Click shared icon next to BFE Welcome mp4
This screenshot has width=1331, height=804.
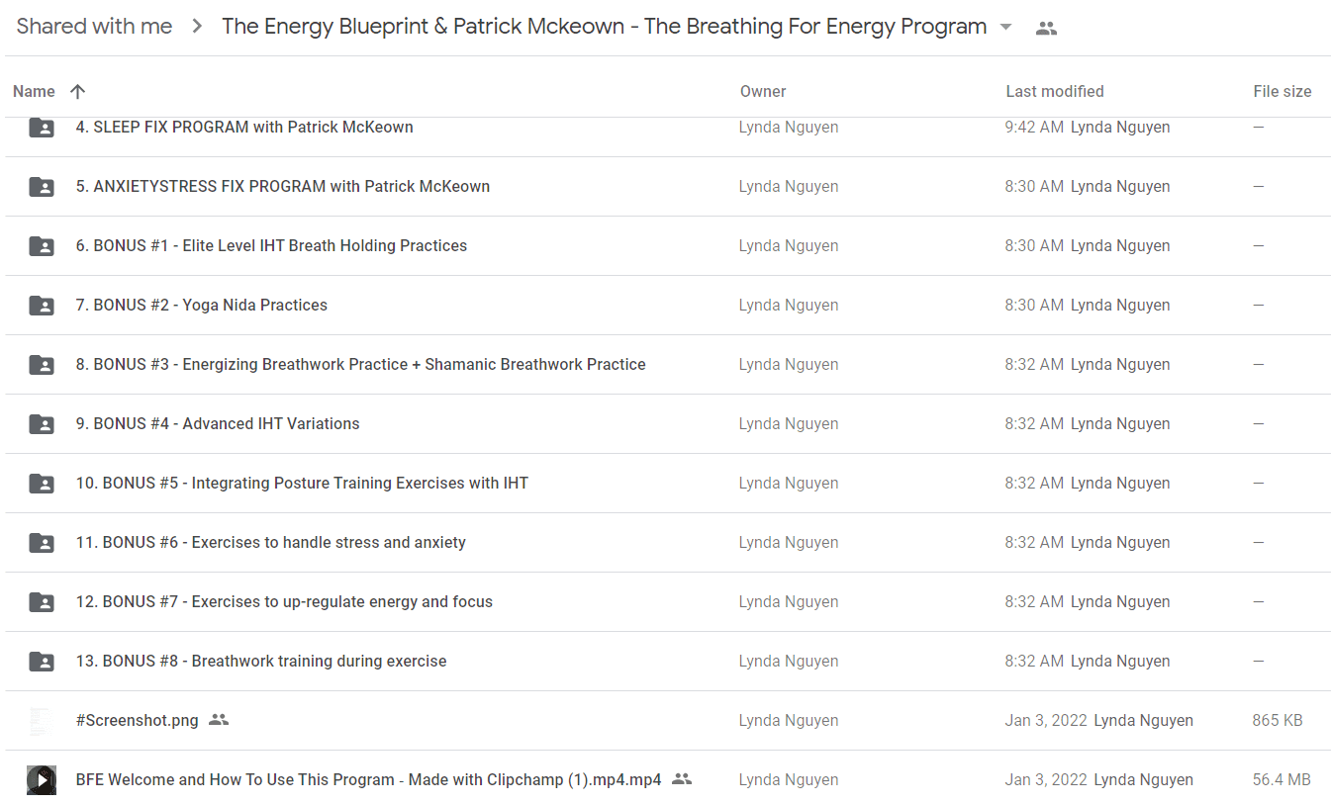pos(682,779)
